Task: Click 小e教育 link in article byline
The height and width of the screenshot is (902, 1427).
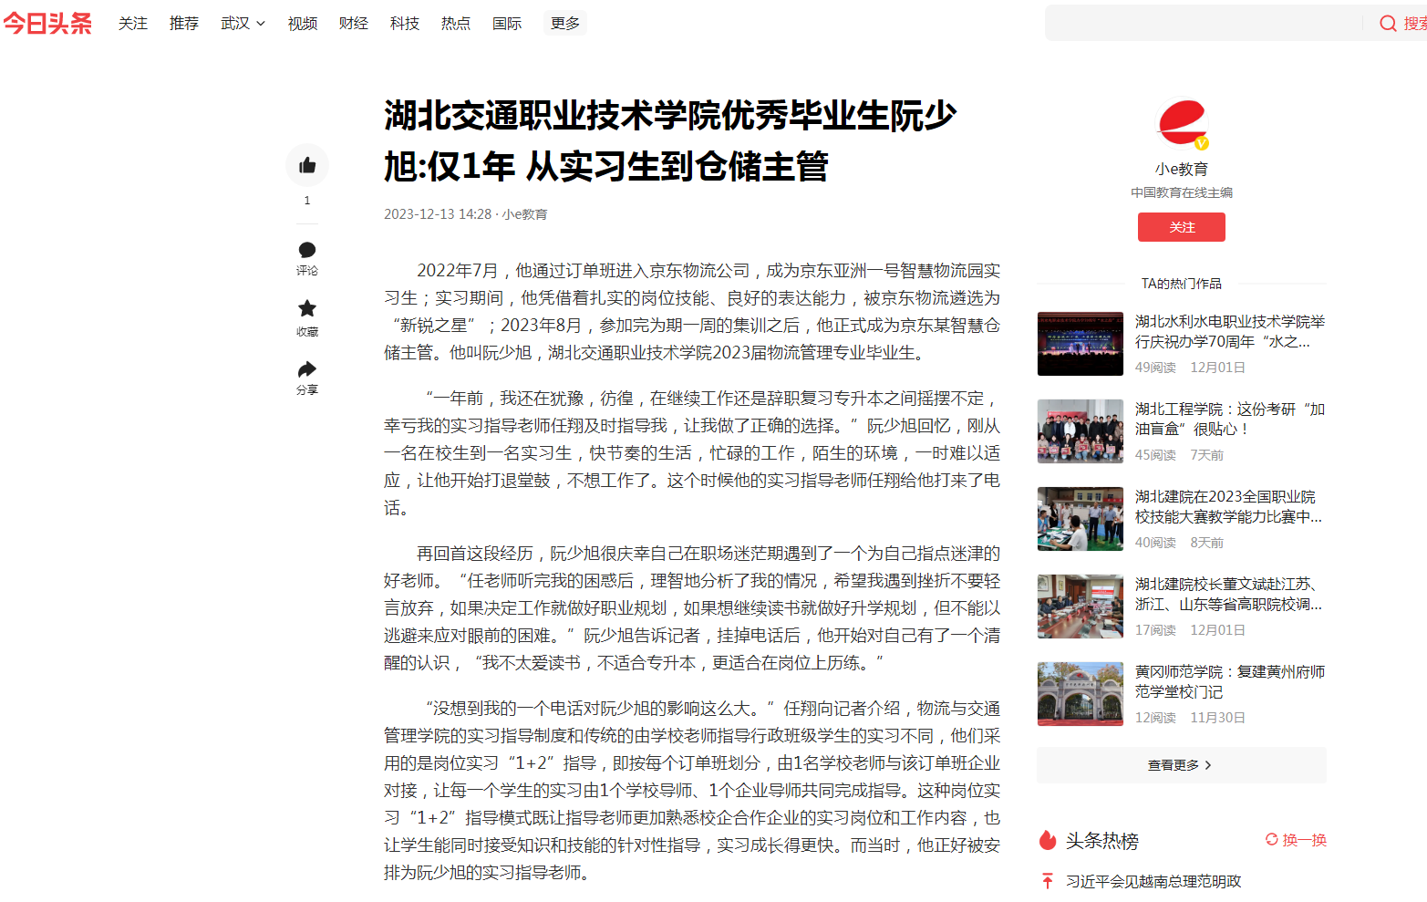Action: tap(525, 214)
